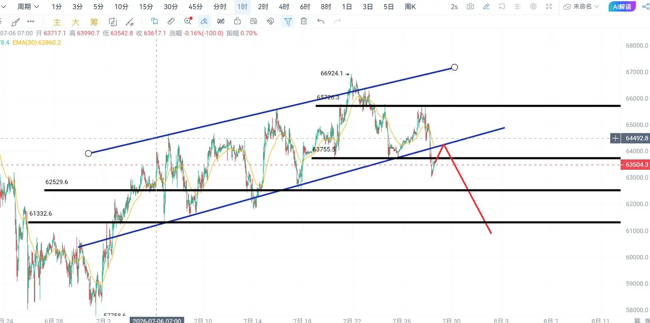Screen dimensions: 650x323
Task: Delete drawings with the trash icon
Action: click(x=304, y=21)
